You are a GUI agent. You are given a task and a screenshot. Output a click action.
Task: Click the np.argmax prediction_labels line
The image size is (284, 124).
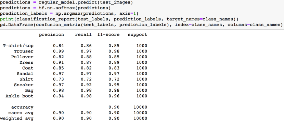(x=69, y=14)
